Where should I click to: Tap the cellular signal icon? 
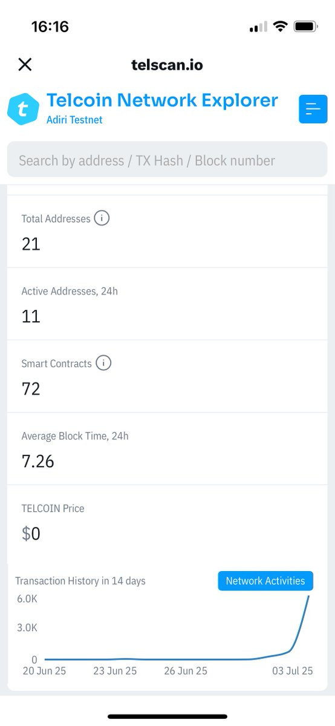coord(258,27)
